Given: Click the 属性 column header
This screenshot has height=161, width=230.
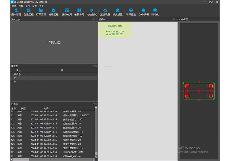Looking at the screenshot, I should (x=18, y=71).
